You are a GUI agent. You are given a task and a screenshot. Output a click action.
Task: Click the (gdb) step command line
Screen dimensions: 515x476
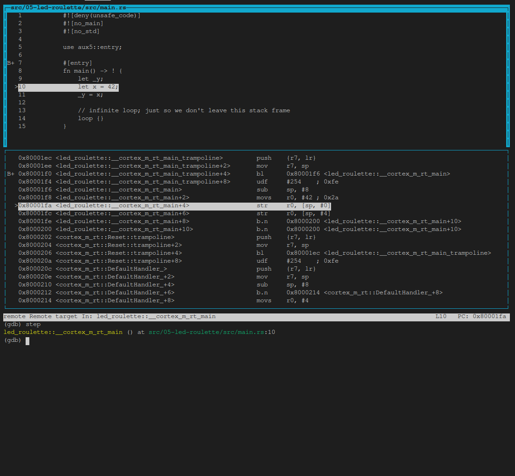click(x=22, y=324)
